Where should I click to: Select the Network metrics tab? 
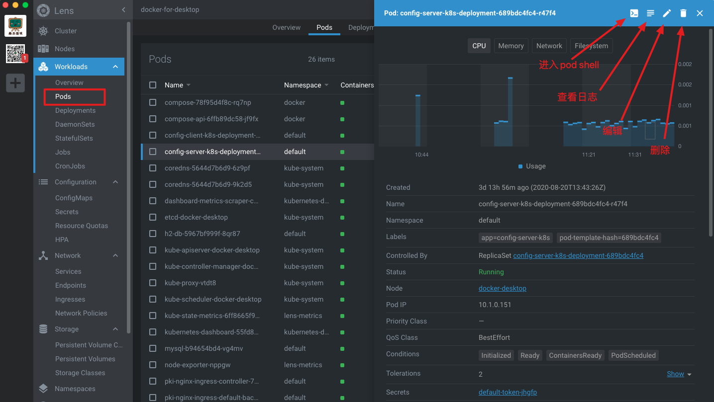549,46
